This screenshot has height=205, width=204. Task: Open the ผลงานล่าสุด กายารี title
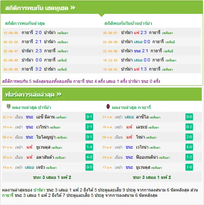pos(131,107)
